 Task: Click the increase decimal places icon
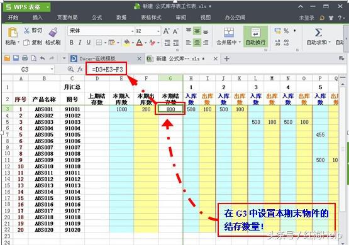tap(277, 43)
